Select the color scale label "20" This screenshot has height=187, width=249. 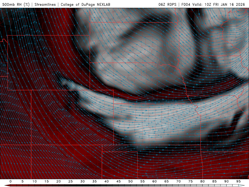[x=59, y=181]
